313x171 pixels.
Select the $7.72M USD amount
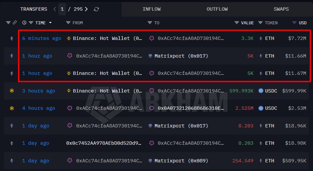pyautogui.click(x=297, y=38)
